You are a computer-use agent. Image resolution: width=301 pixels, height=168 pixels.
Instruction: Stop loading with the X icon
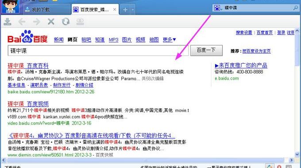point(51,22)
